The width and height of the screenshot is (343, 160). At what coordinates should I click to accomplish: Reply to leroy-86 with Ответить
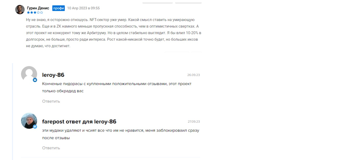tap(51, 101)
